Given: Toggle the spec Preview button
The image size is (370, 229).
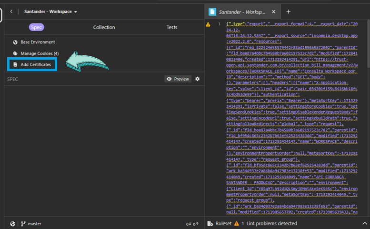Looking at the screenshot, I should pos(178,79).
